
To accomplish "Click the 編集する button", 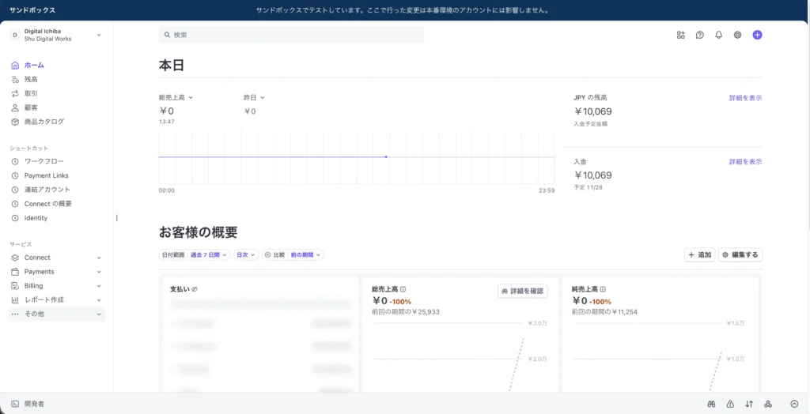I will tap(740, 255).
